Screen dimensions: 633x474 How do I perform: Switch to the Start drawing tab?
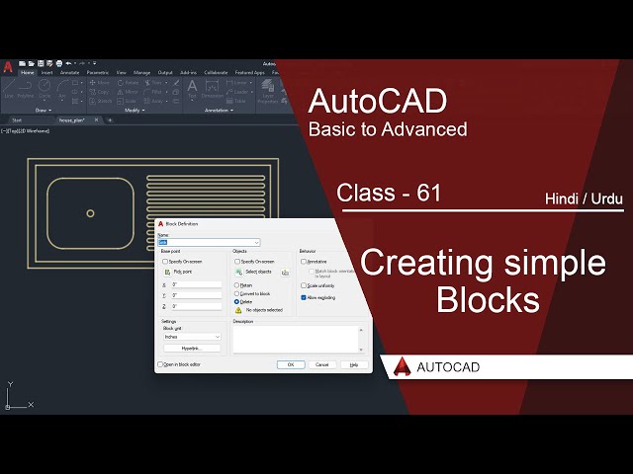point(17,120)
